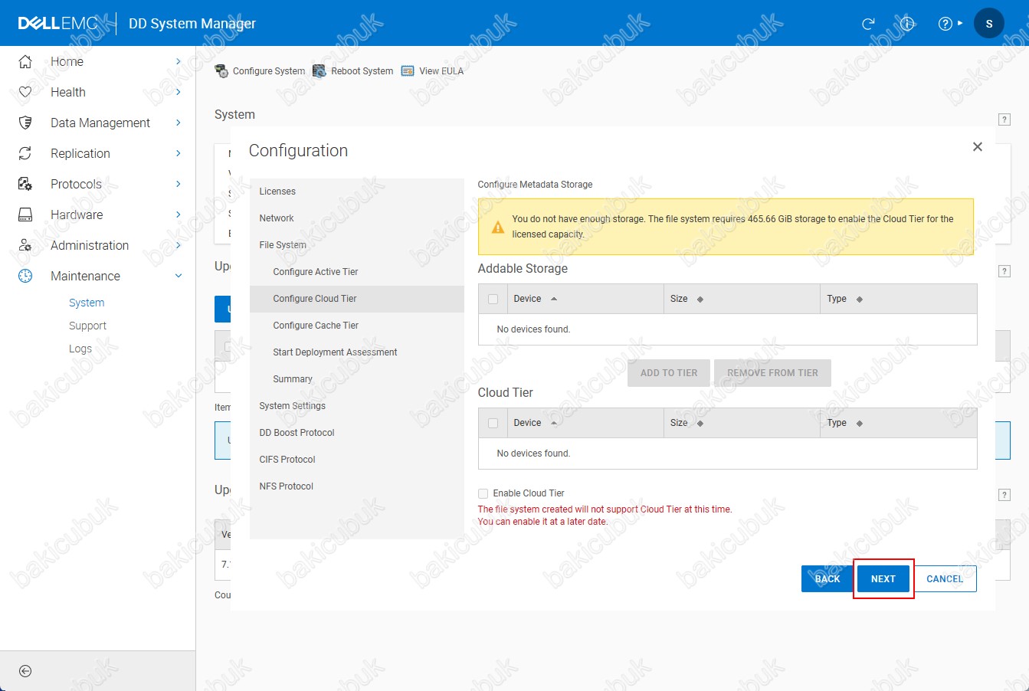This screenshot has width=1029, height=691.
Task: Click the ADD TO TIER button
Action: 669,373
